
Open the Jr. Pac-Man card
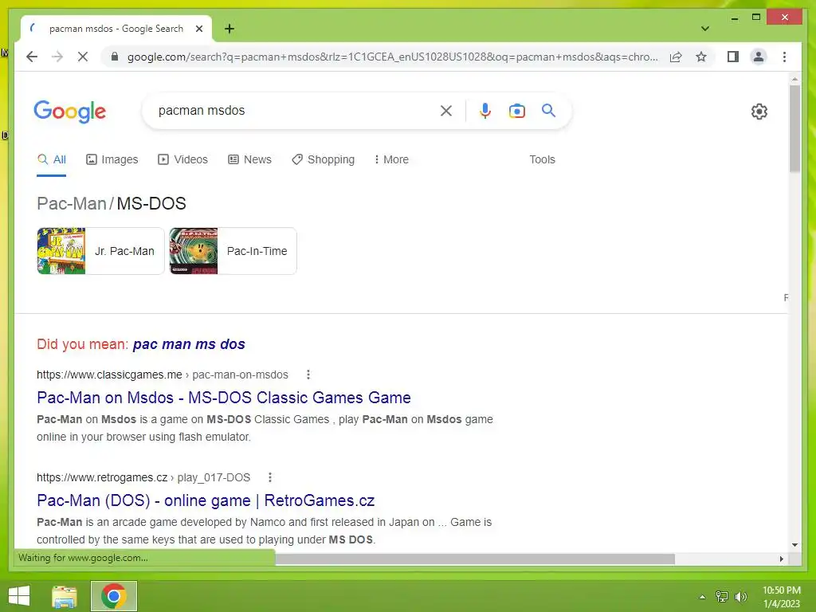(x=100, y=251)
